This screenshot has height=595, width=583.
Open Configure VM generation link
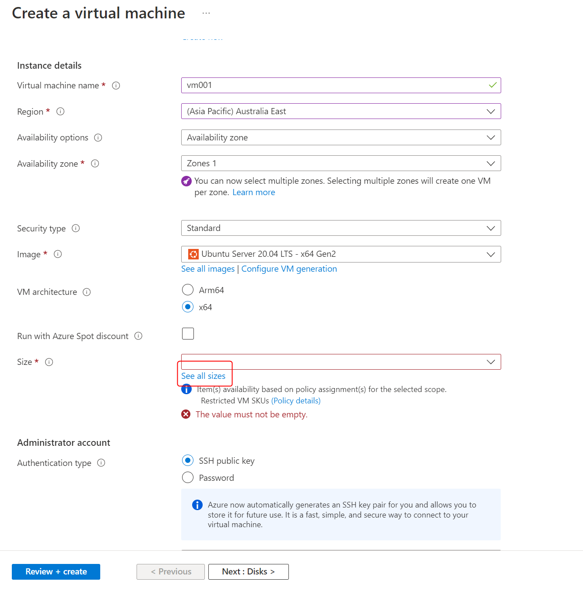289,269
